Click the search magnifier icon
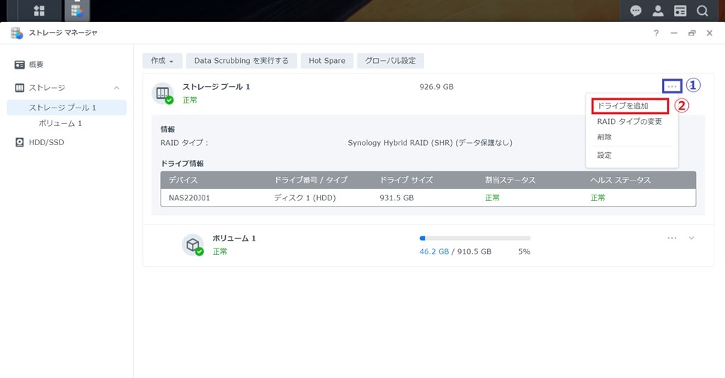Viewport: 725px width, 378px height. pyautogui.click(x=702, y=11)
